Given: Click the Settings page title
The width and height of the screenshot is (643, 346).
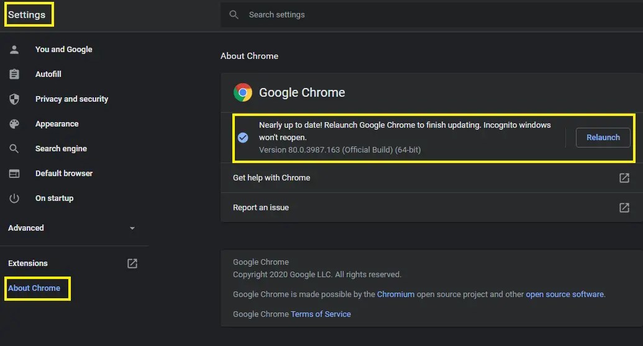Looking at the screenshot, I should 27,15.
